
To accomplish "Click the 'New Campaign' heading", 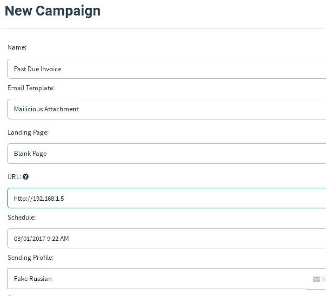I will pyautogui.click(x=53, y=11).
